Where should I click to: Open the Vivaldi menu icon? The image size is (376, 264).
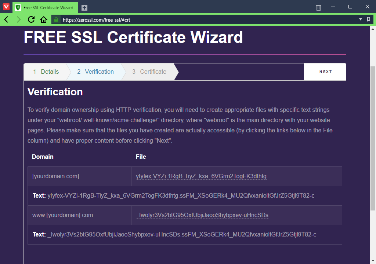click(6, 7)
